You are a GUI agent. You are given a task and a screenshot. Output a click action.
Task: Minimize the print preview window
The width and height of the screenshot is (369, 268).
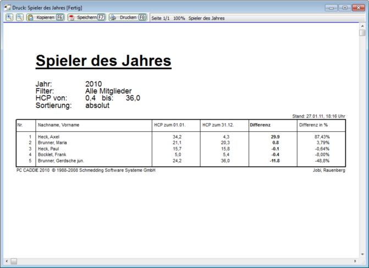[332, 8]
